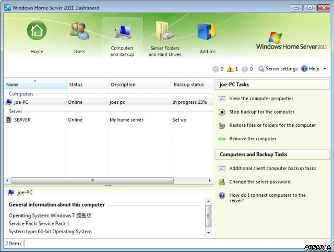334x252 pixels.
Task: Click the joe-PC computer icon in list
Action: tap(9, 102)
